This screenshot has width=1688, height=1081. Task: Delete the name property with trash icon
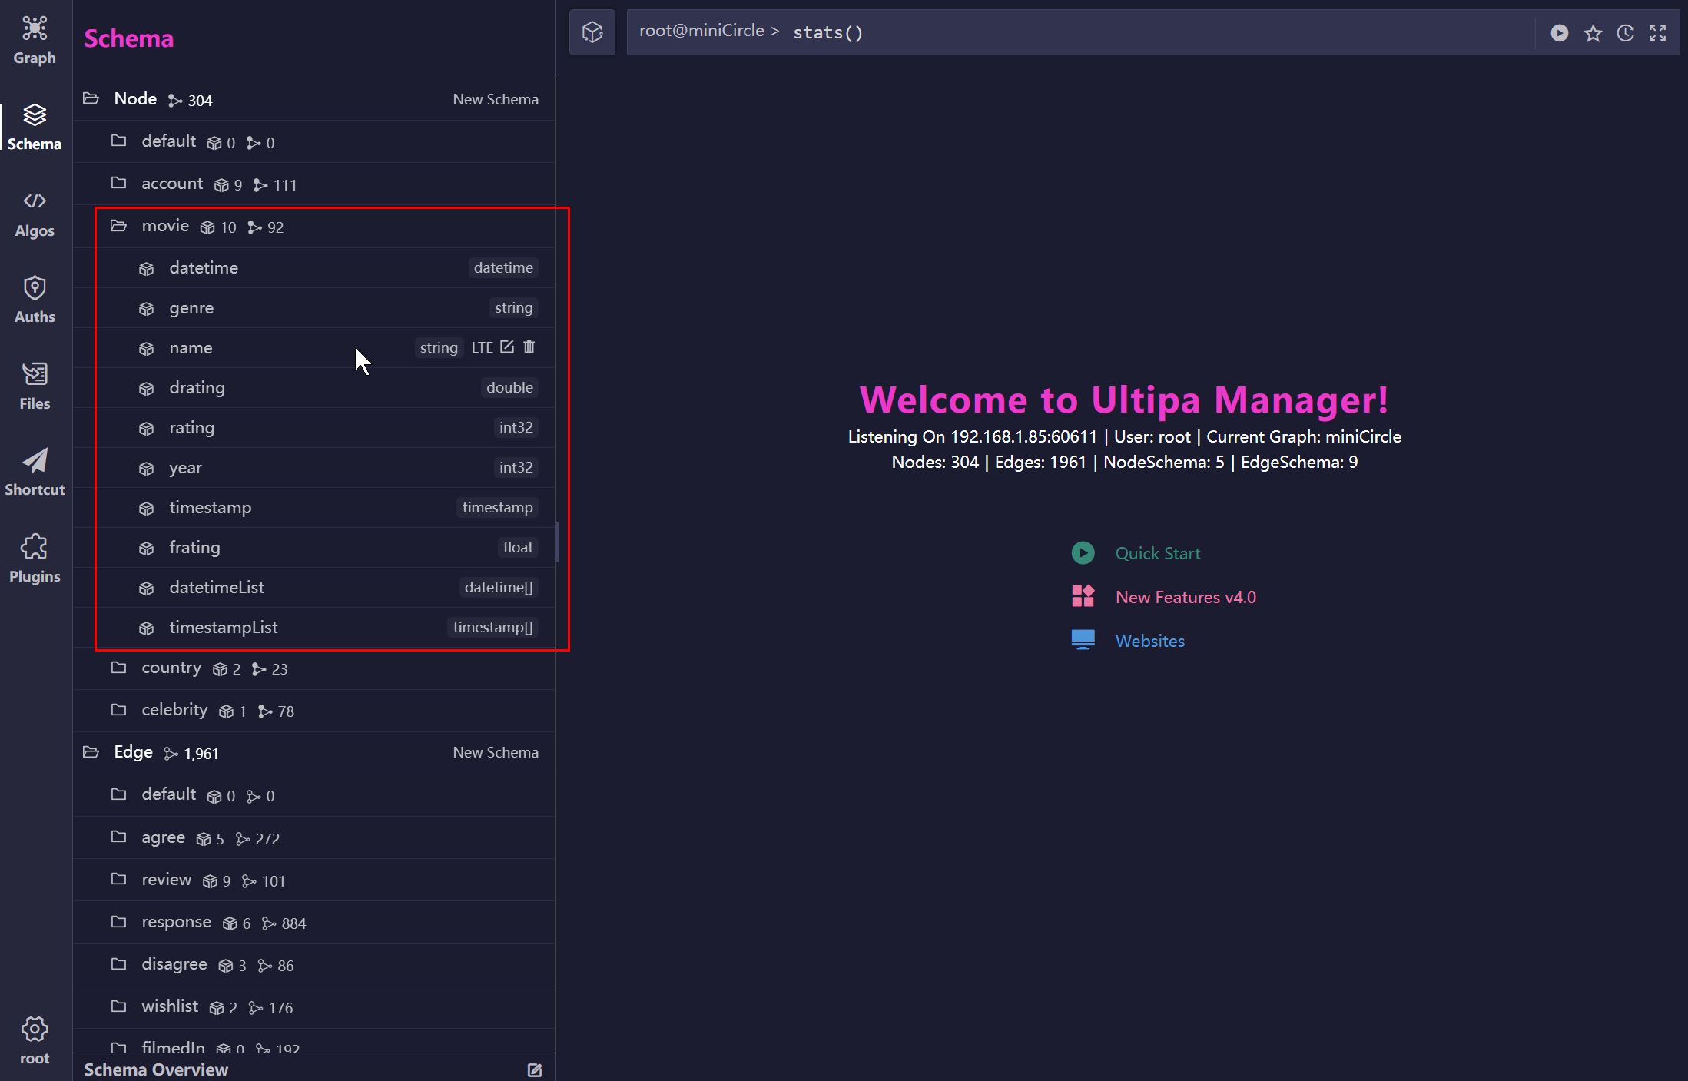pyautogui.click(x=529, y=347)
